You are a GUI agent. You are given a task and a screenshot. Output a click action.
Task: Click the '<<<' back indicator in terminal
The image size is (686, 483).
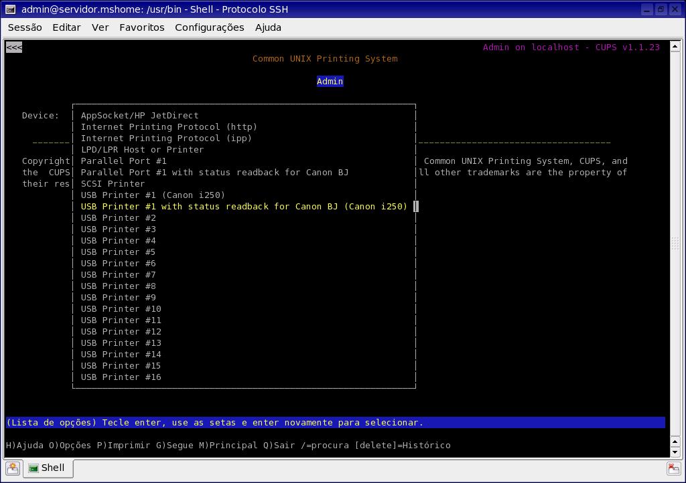[14, 47]
